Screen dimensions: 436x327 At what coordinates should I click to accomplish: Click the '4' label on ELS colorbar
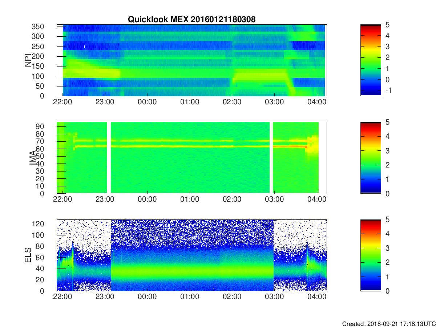(387, 234)
